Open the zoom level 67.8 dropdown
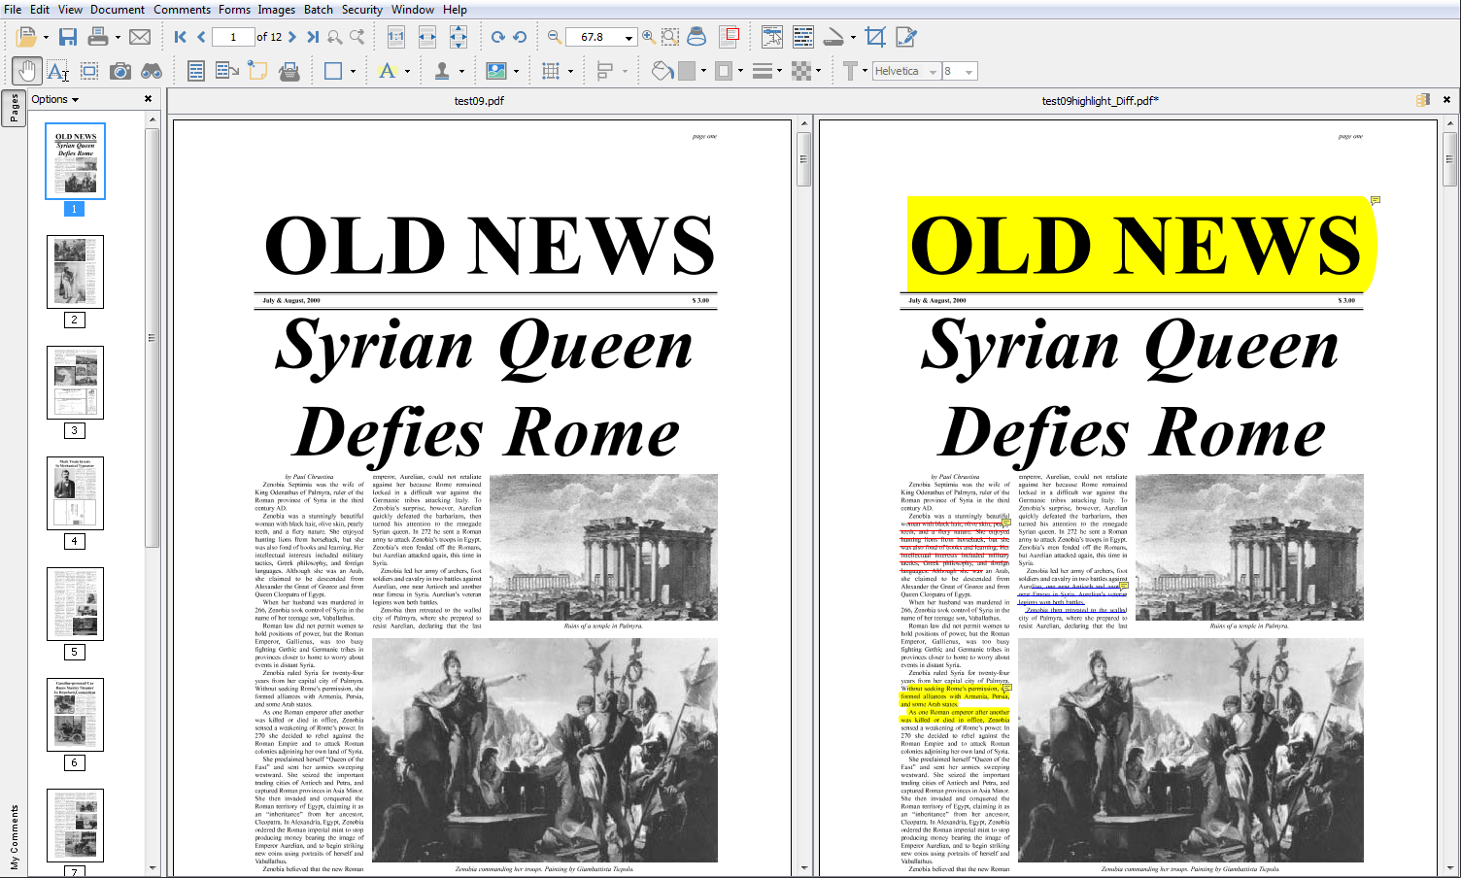This screenshot has height=878, width=1461. (x=629, y=38)
